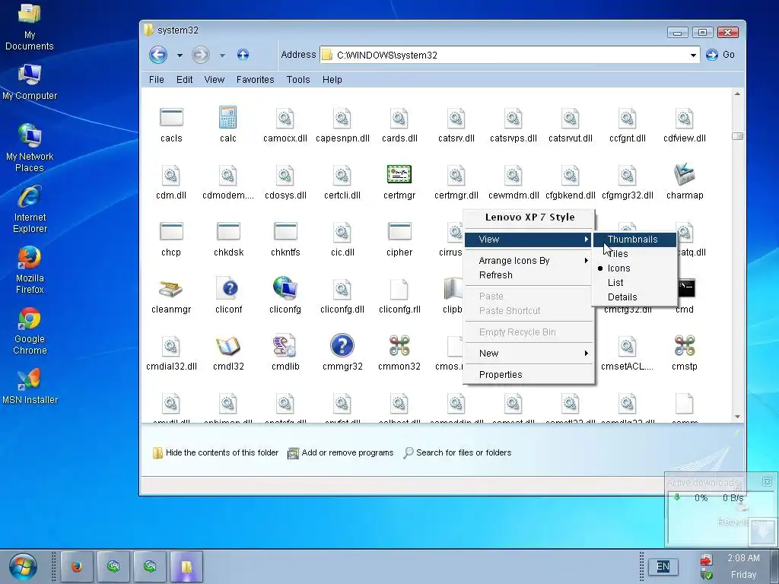Screen dimensions: 779x584
Task: Select the cards.dll file icon
Action: click(x=399, y=118)
